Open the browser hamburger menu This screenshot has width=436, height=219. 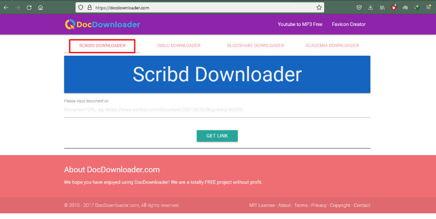click(428, 7)
